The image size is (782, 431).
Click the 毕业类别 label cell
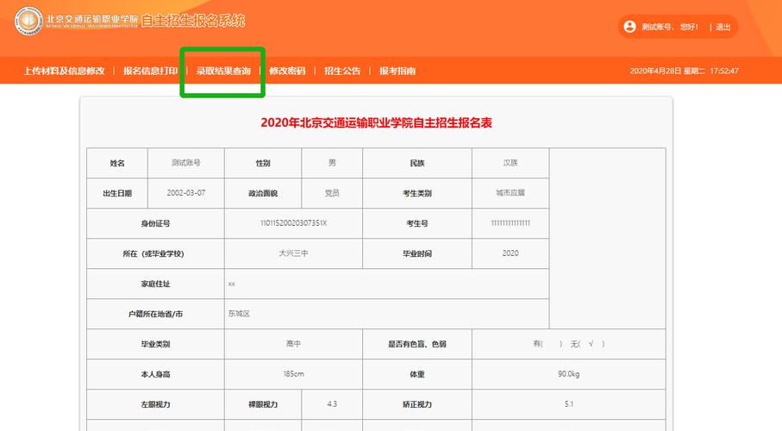155,344
